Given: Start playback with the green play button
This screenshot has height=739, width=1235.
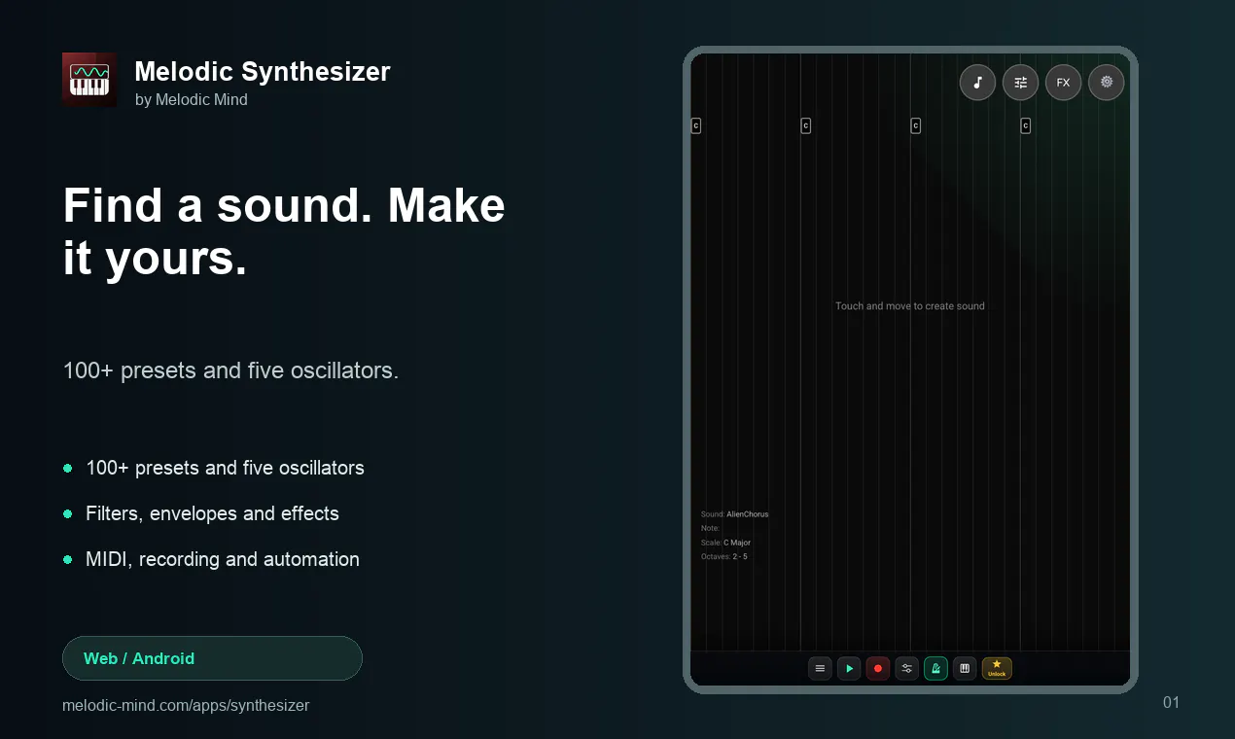Looking at the screenshot, I should coord(849,668).
